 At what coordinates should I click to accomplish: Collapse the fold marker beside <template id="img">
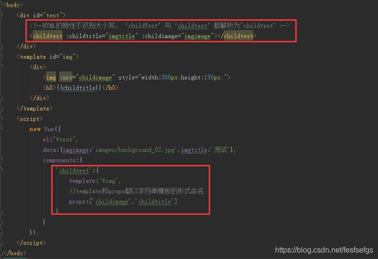point(1,57)
